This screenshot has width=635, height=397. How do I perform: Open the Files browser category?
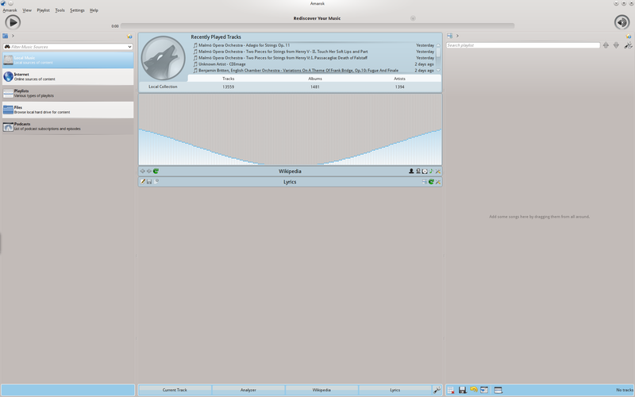[68, 110]
